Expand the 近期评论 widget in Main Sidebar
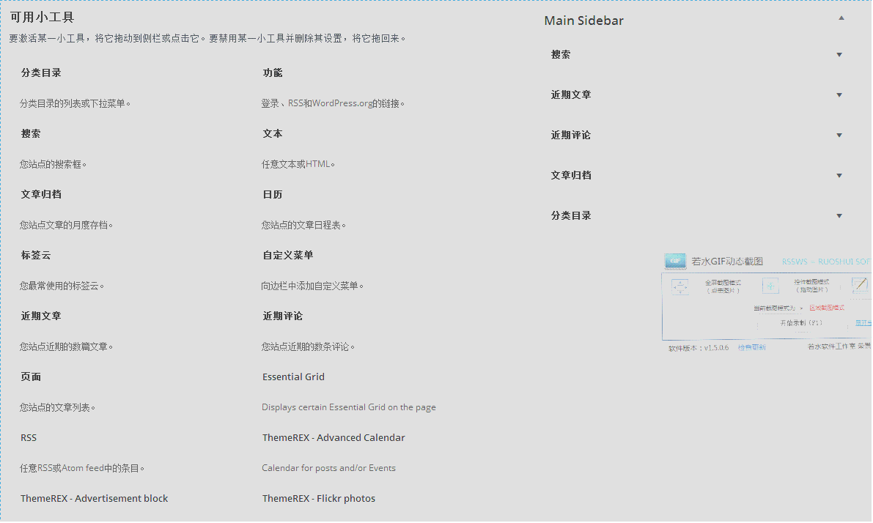The width and height of the screenshot is (873, 523). 839,136
